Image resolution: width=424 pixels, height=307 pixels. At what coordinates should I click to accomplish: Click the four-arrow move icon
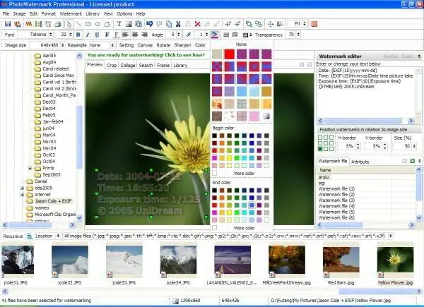[271, 24]
